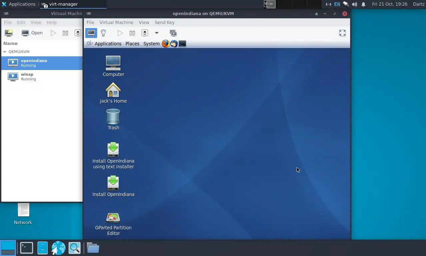Open the manager's Edit menu
Viewport: 426px width, 256px height.
(x=21, y=22)
